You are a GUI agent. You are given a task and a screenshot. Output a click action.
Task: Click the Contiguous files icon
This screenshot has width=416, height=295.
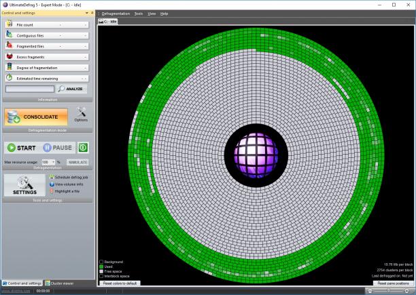[10, 34]
